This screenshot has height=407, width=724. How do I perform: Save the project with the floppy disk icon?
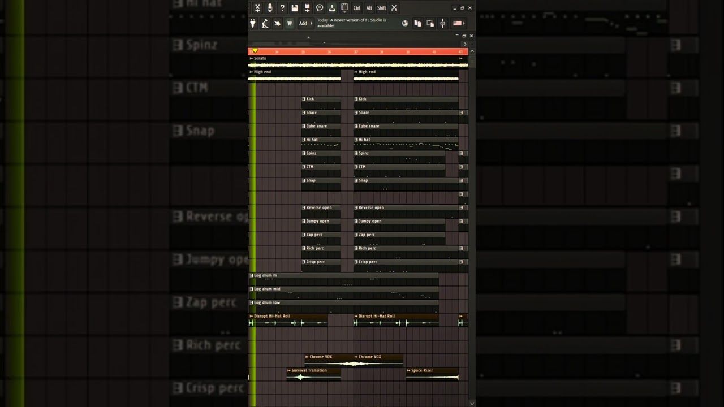295,8
